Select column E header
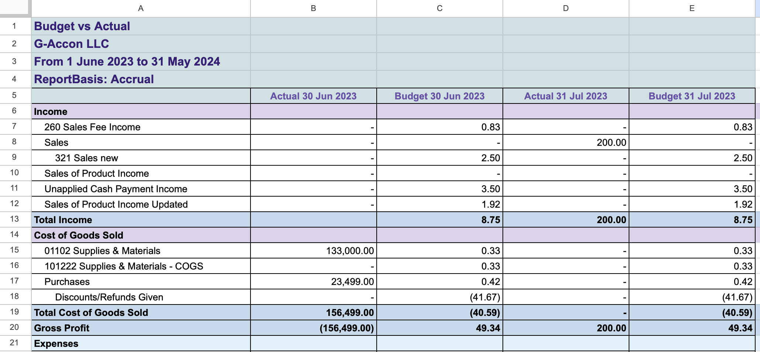Image resolution: width=760 pixels, height=352 pixels. pos(692,8)
